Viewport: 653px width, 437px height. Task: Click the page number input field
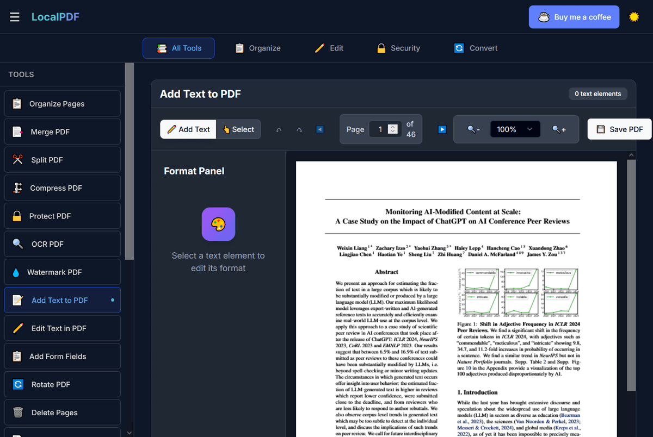379,129
